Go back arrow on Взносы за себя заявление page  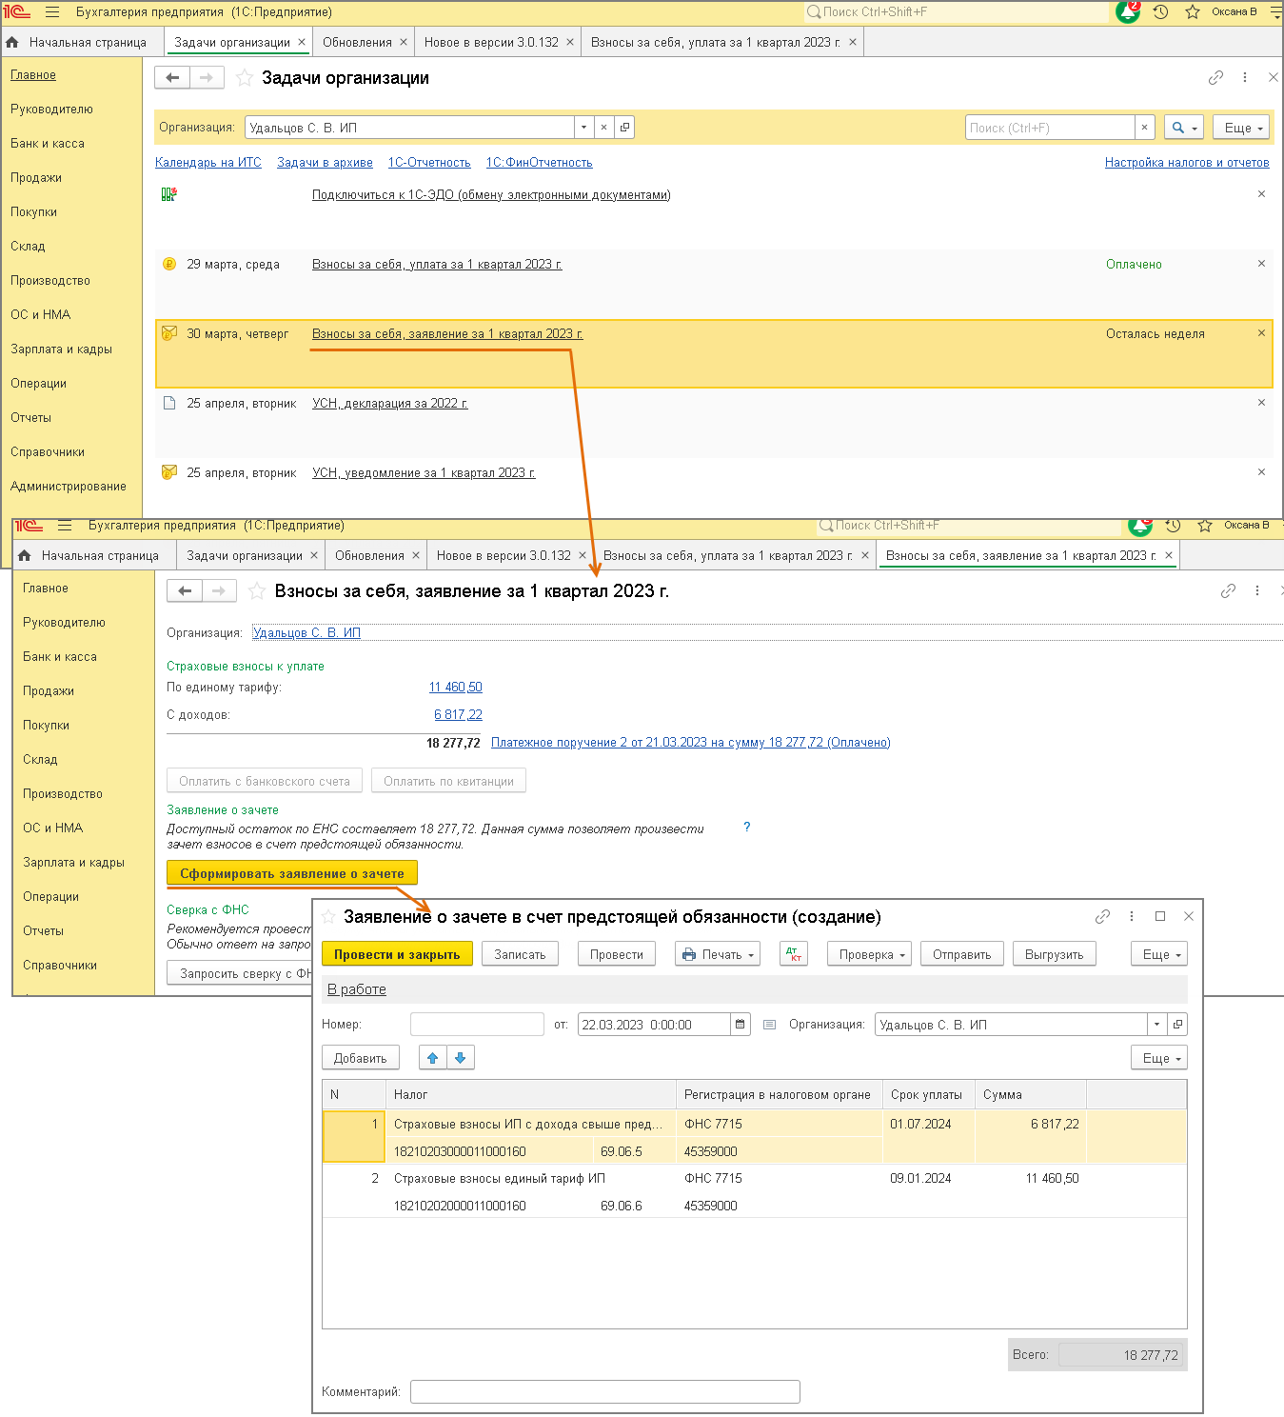coord(185,591)
